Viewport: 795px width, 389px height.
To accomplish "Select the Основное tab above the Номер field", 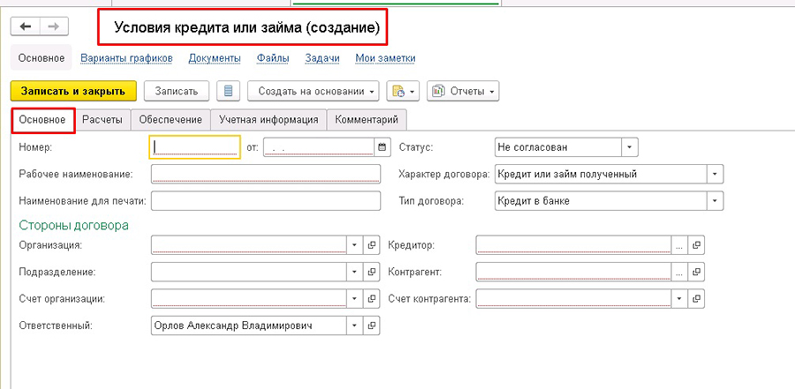I will (x=42, y=120).
